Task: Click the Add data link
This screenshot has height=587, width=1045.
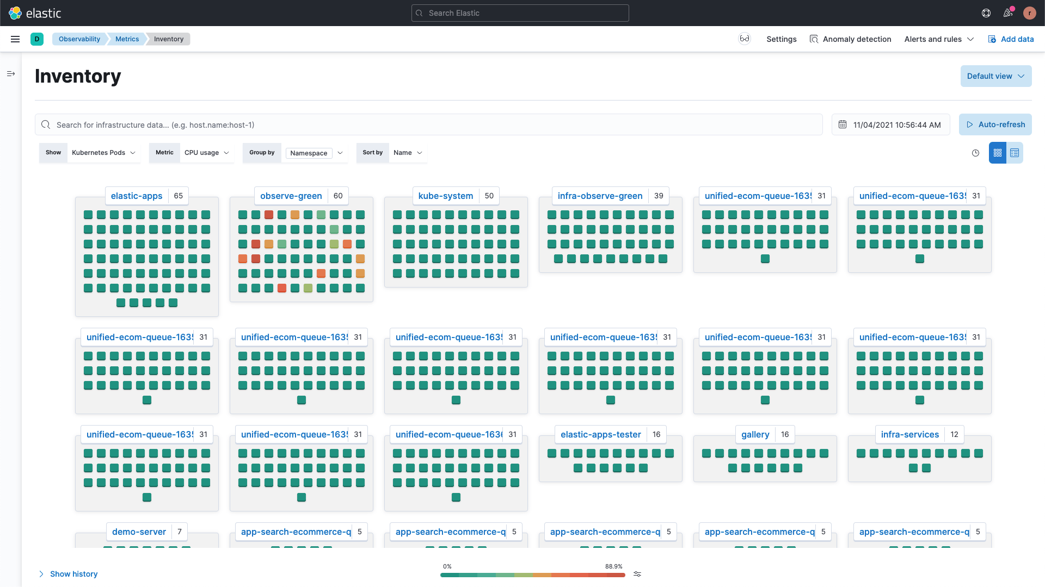Action: pos(1011,39)
